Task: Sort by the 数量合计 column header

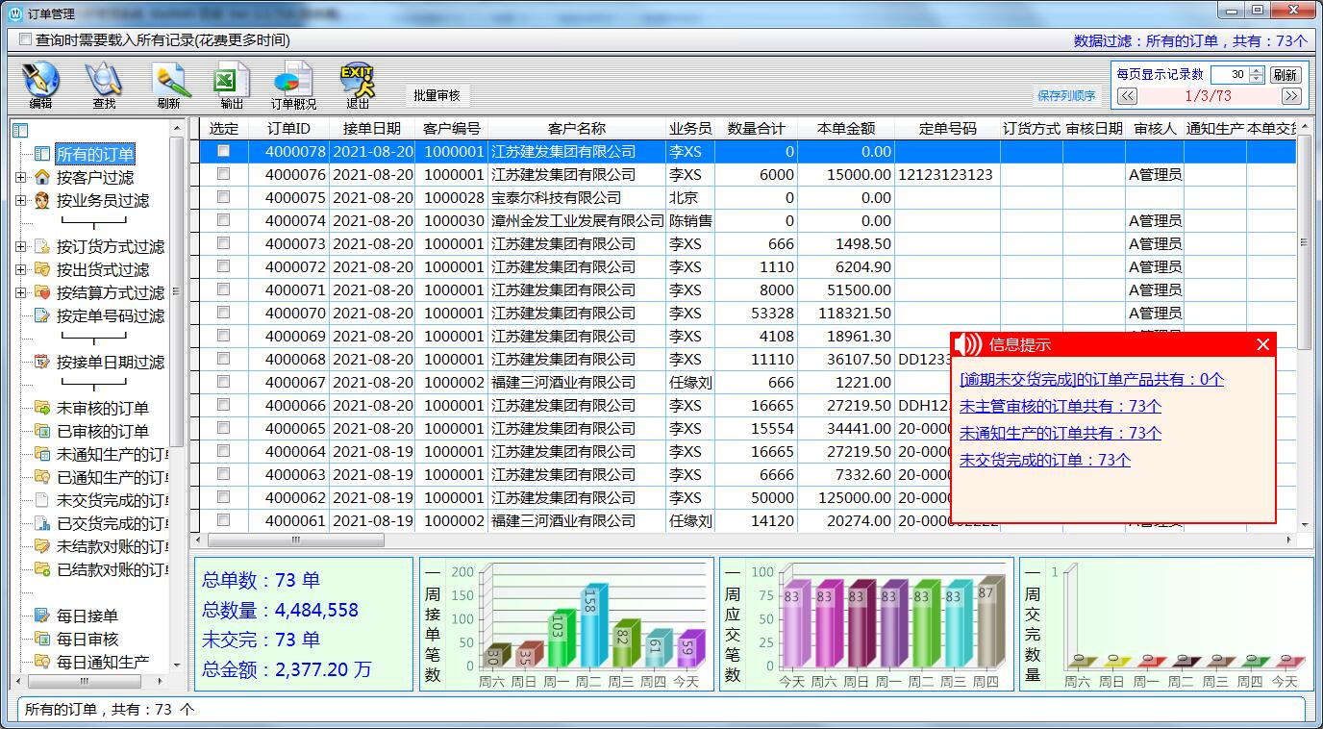Action: pyautogui.click(x=756, y=129)
